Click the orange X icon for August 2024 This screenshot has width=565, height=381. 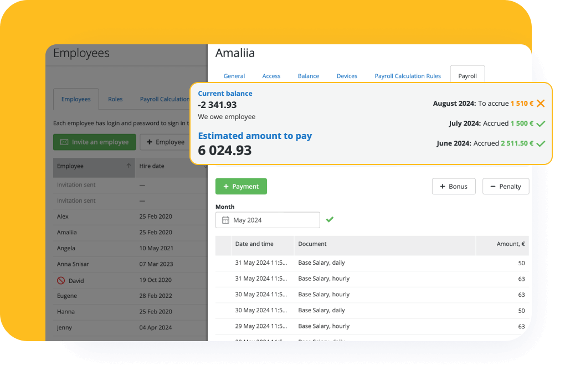[x=541, y=104]
